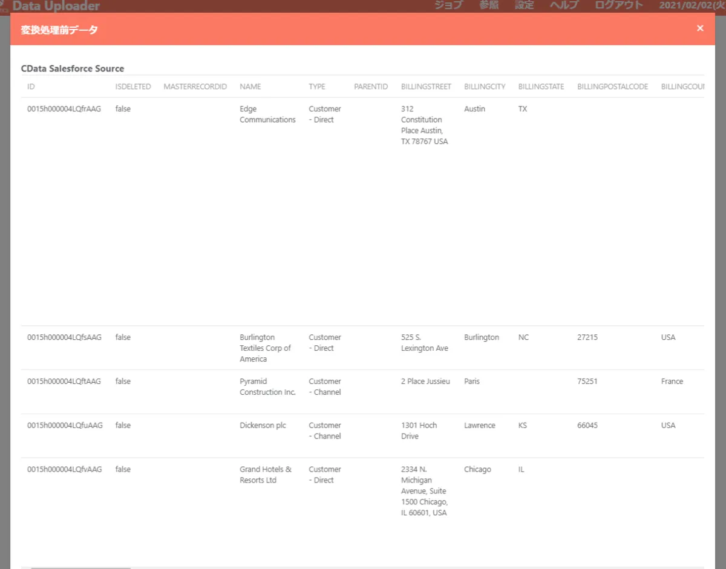This screenshot has height=569, width=726.
Task: Click the horizontal scrollbar at table bottom
Action: [80, 567]
